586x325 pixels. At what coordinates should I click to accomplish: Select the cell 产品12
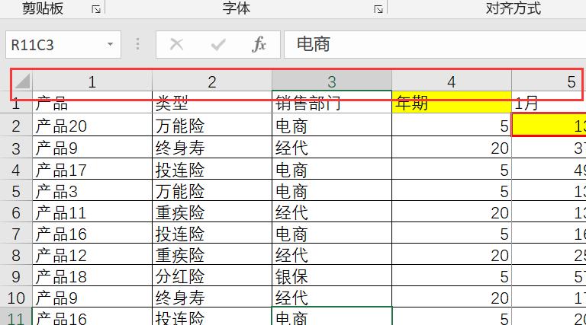coord(92,254)
